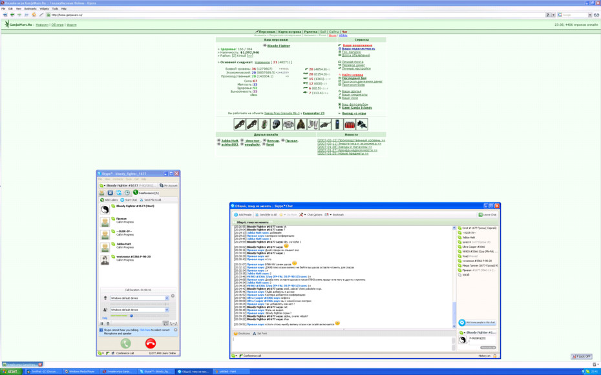
Task: Hang up with the red end-call button
Action: 151,343
